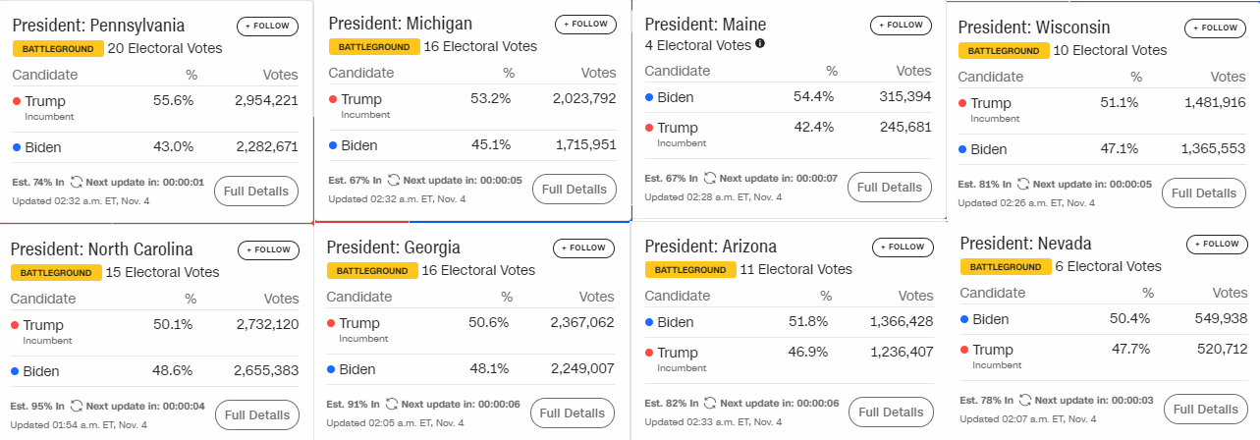Click the refresh icon in Michigan card
Viewport: 1260px width, 440px height.
point(394,180)
